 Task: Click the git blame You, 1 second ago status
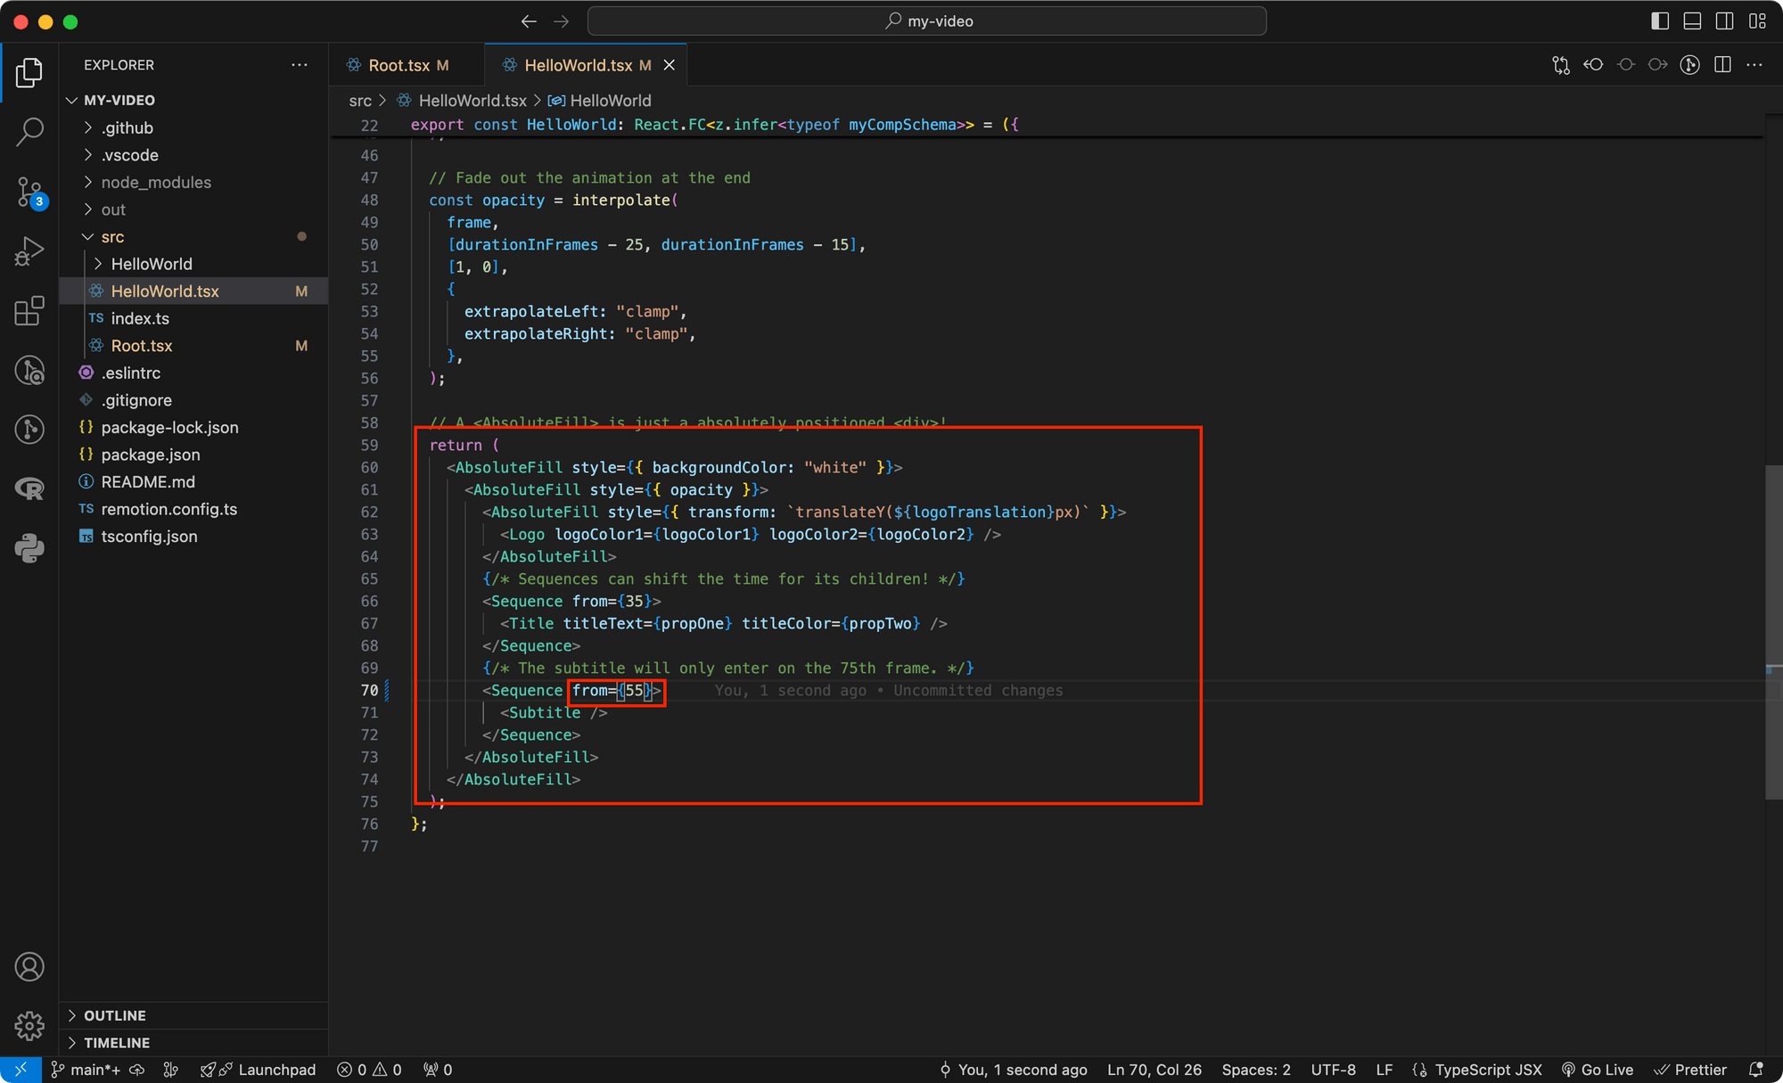tap(1014, 1070)
